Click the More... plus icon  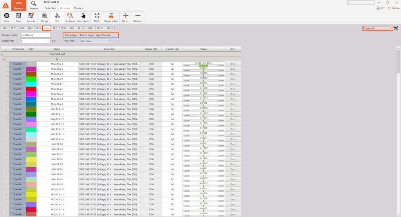pos(126,18)
